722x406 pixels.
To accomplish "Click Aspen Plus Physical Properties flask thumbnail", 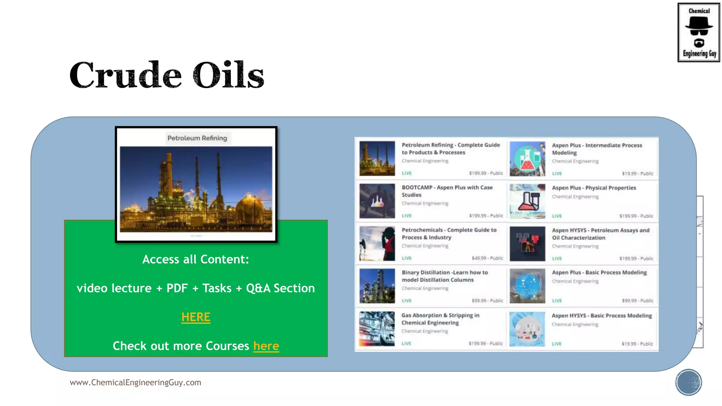I will pos(527,202).
